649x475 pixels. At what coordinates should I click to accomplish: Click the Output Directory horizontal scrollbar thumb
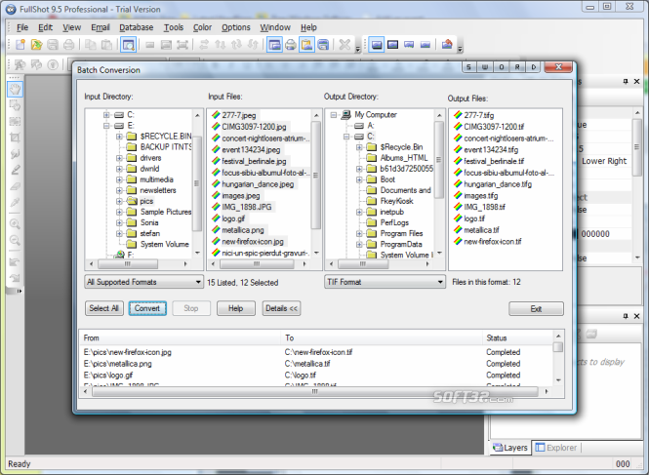coord(363,264)
